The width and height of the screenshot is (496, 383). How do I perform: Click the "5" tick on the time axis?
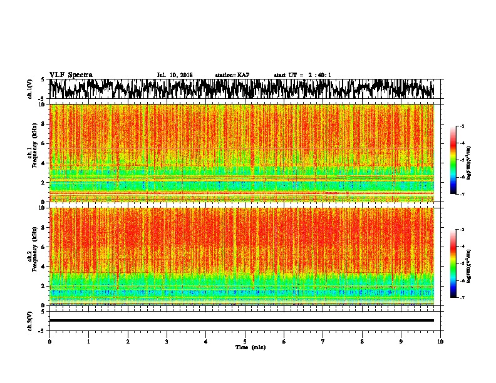point(245,342)
